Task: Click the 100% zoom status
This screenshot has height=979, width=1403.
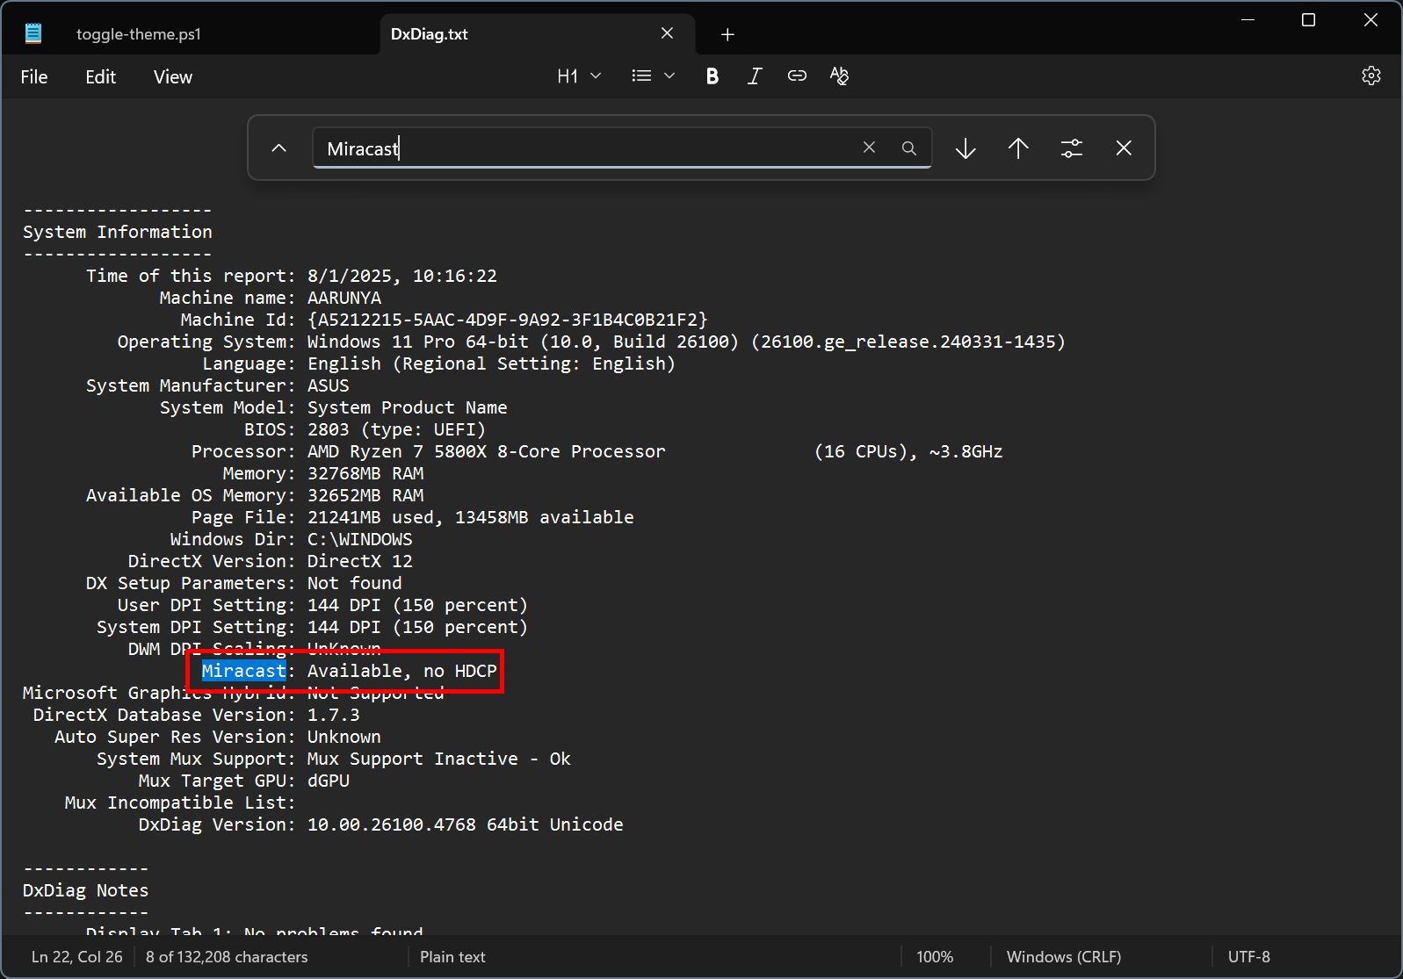Action: pos(935,957)
